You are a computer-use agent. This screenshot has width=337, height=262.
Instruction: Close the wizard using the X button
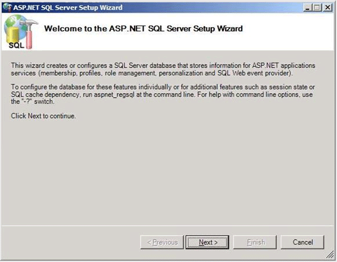click(328, 7)
